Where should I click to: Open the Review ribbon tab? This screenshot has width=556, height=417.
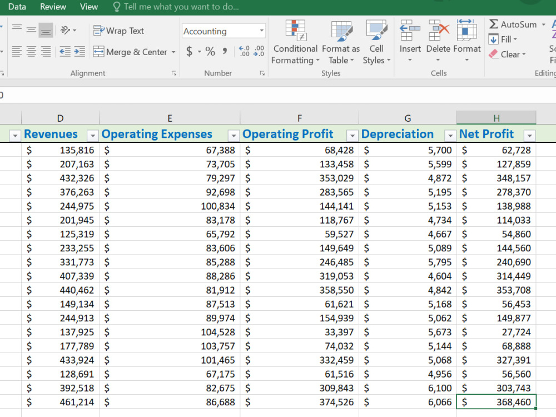click(x=53, y=7)
